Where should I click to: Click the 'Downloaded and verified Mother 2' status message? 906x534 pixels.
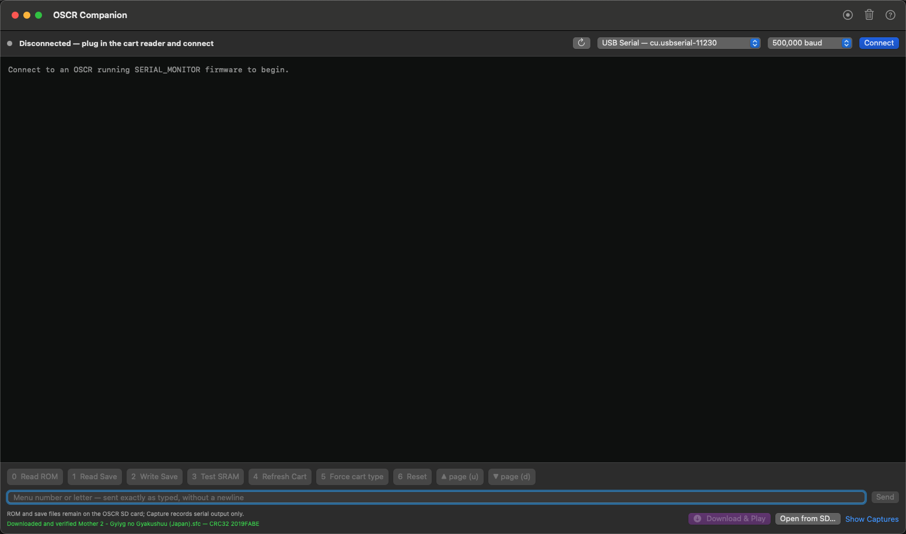(133, 524)
